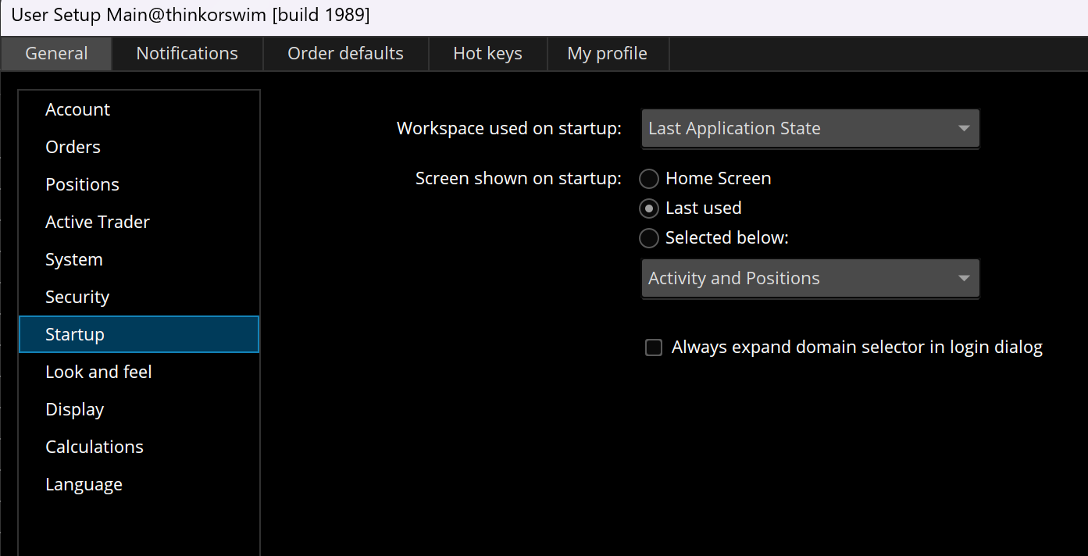Enable always expand domain selector checkbox
The width and height of the screenshot is (1088, 556).
(654, 347)
